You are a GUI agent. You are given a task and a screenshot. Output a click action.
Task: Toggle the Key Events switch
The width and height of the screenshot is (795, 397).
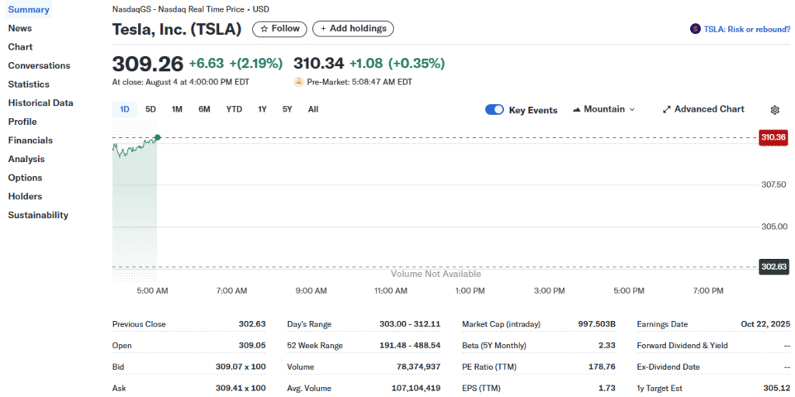click(x=495, y=109)
